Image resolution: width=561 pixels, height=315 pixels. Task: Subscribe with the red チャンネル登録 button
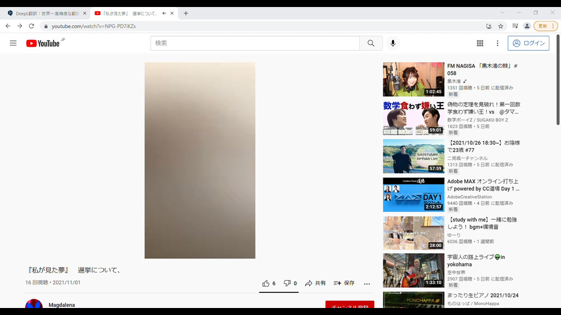(350, 304)
